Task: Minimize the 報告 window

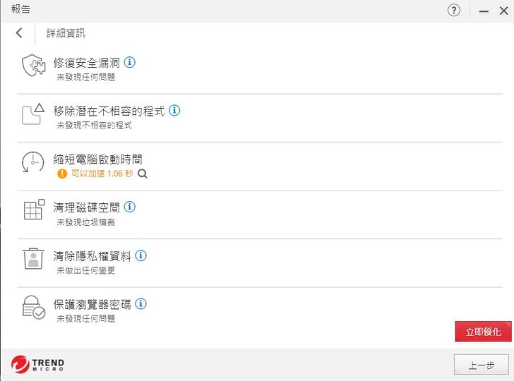Action: (x=484, y=11)
